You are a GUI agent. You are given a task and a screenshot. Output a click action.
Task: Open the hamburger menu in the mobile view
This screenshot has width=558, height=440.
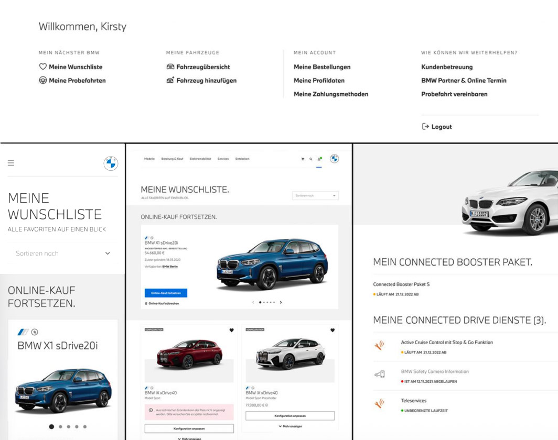click(11, 163)
